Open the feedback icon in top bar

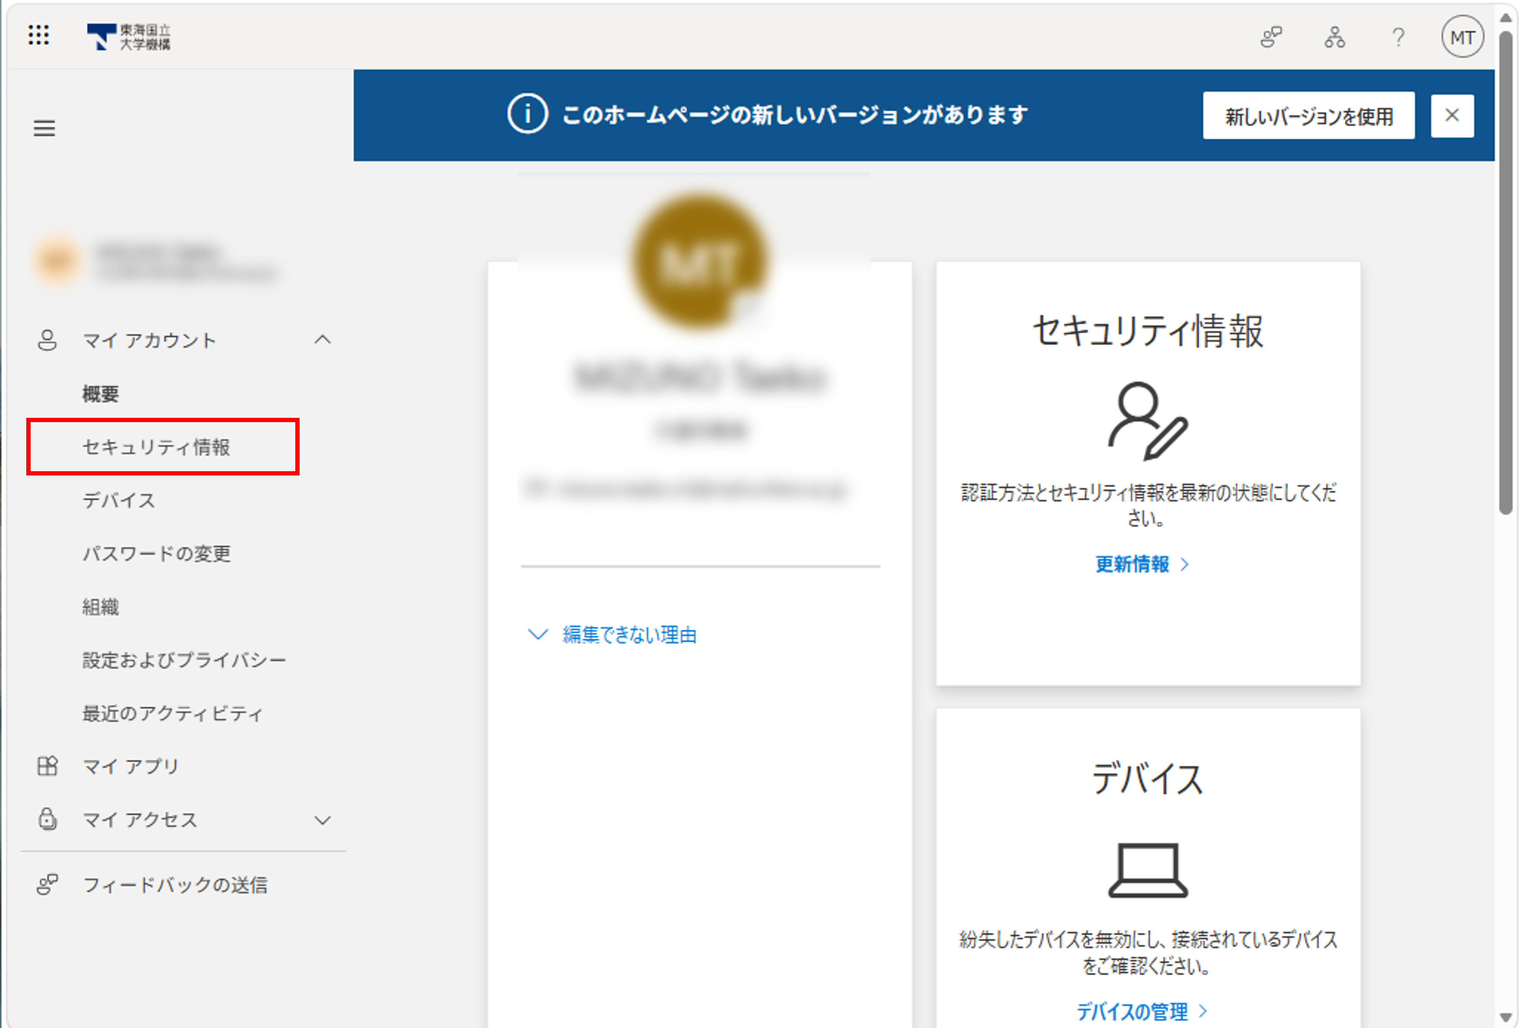[x=1271, y=37]
